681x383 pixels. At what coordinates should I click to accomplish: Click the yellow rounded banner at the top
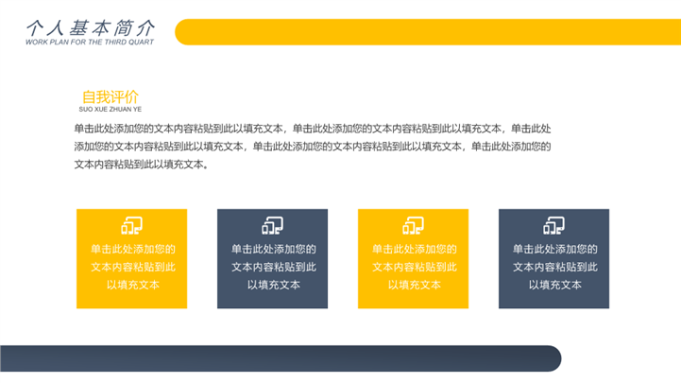coord(425,31)
